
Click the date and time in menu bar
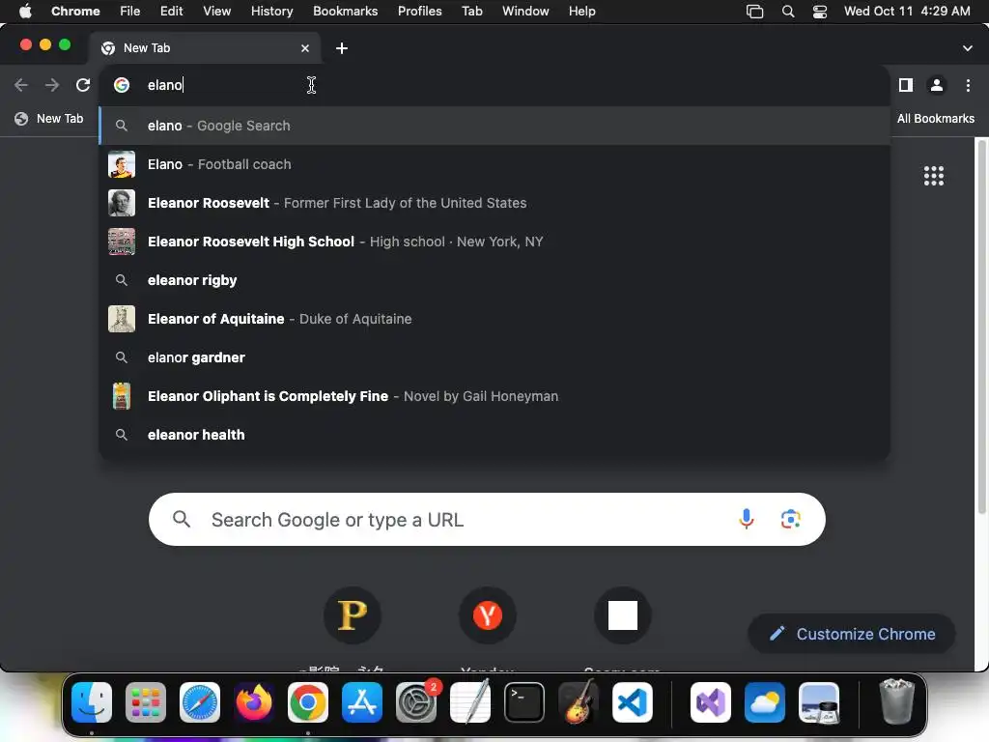pyautogui.click(x=907, y=12)
